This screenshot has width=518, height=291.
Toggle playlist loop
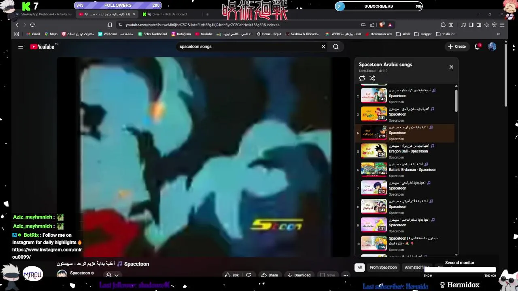coord(362,78)
